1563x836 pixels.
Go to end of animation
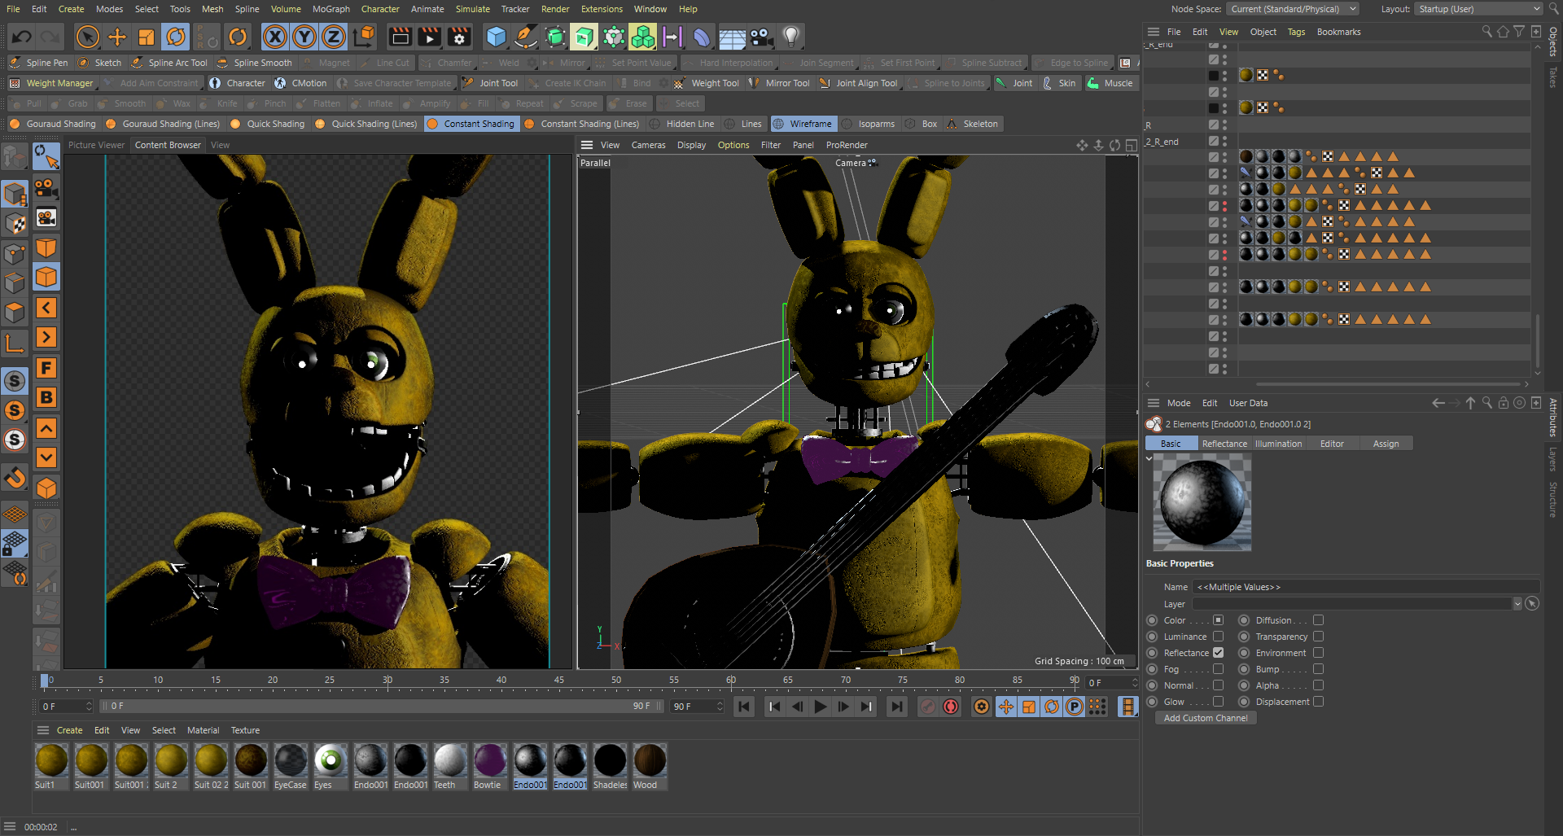point(896,707)
